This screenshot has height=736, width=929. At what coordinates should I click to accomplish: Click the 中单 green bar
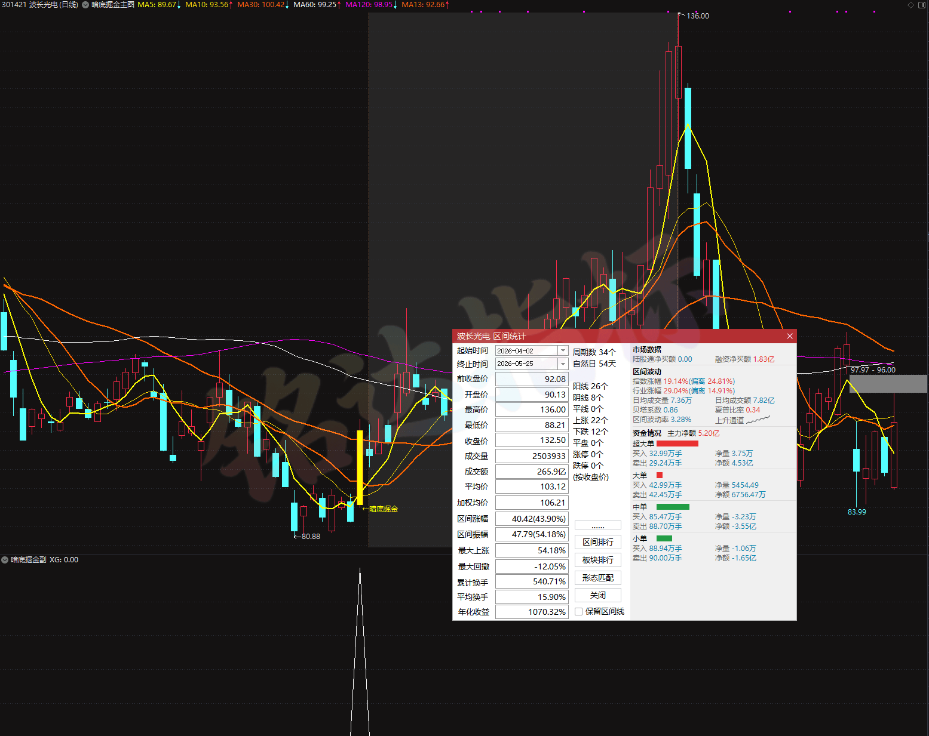coord(673,507)
